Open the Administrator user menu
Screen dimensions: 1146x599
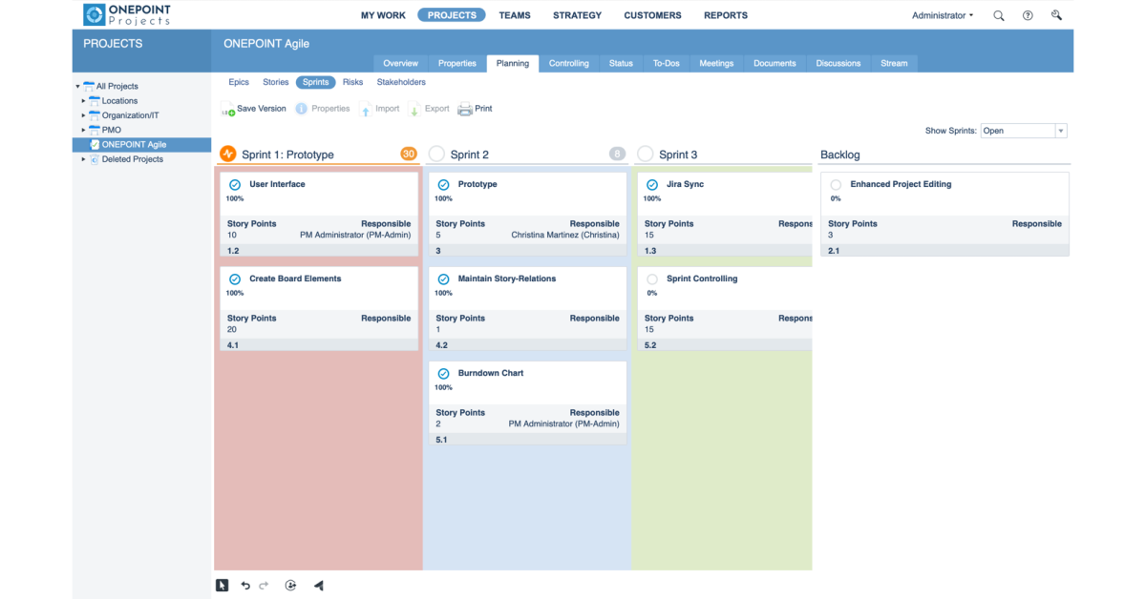[943, 15]
